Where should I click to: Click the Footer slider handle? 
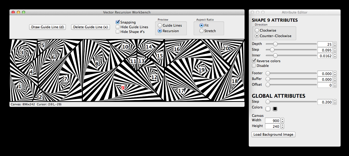[268, 73]
